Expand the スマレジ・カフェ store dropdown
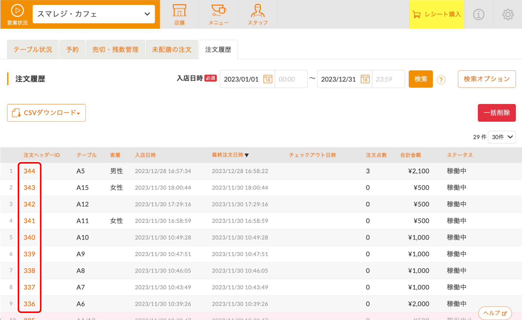 pyautogui.click(x=94, y=14)
